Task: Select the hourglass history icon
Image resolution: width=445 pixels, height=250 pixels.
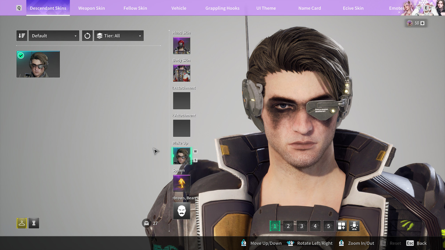Action: 34,223
